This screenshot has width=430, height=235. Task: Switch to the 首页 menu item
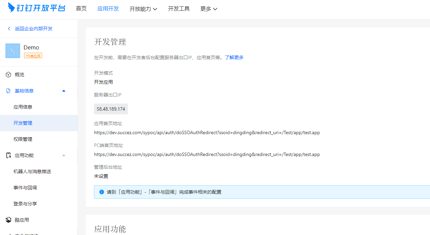pos(81,9)
